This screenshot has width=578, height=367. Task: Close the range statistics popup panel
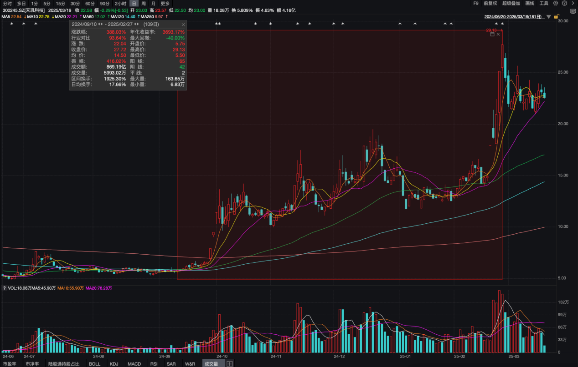183,24
